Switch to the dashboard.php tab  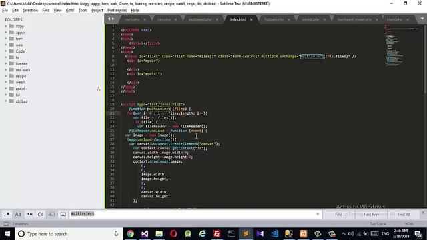[x=200, y=19]
